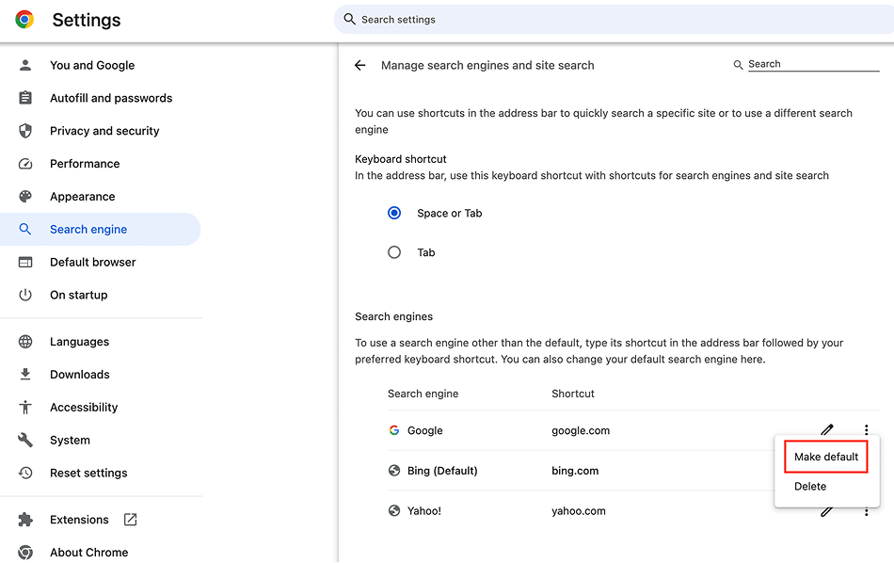Open the three-dot menu for Yahoo!
This screenshot has height=563, width=894.
[x=866, y=511]
